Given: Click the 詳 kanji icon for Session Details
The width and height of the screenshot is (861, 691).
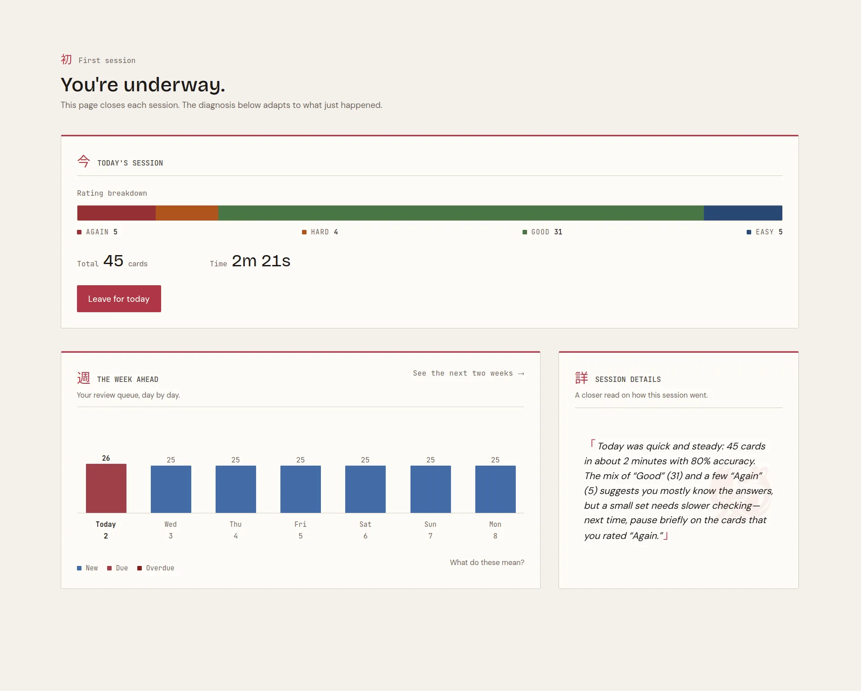Looking at the screenshot, I should click(582, 377).
